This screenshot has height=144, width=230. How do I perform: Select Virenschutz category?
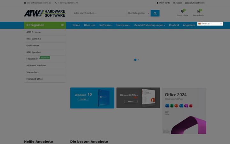pos(45,72)
